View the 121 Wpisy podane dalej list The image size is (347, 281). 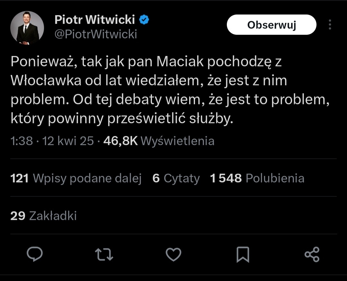click(x=76, y=178)
